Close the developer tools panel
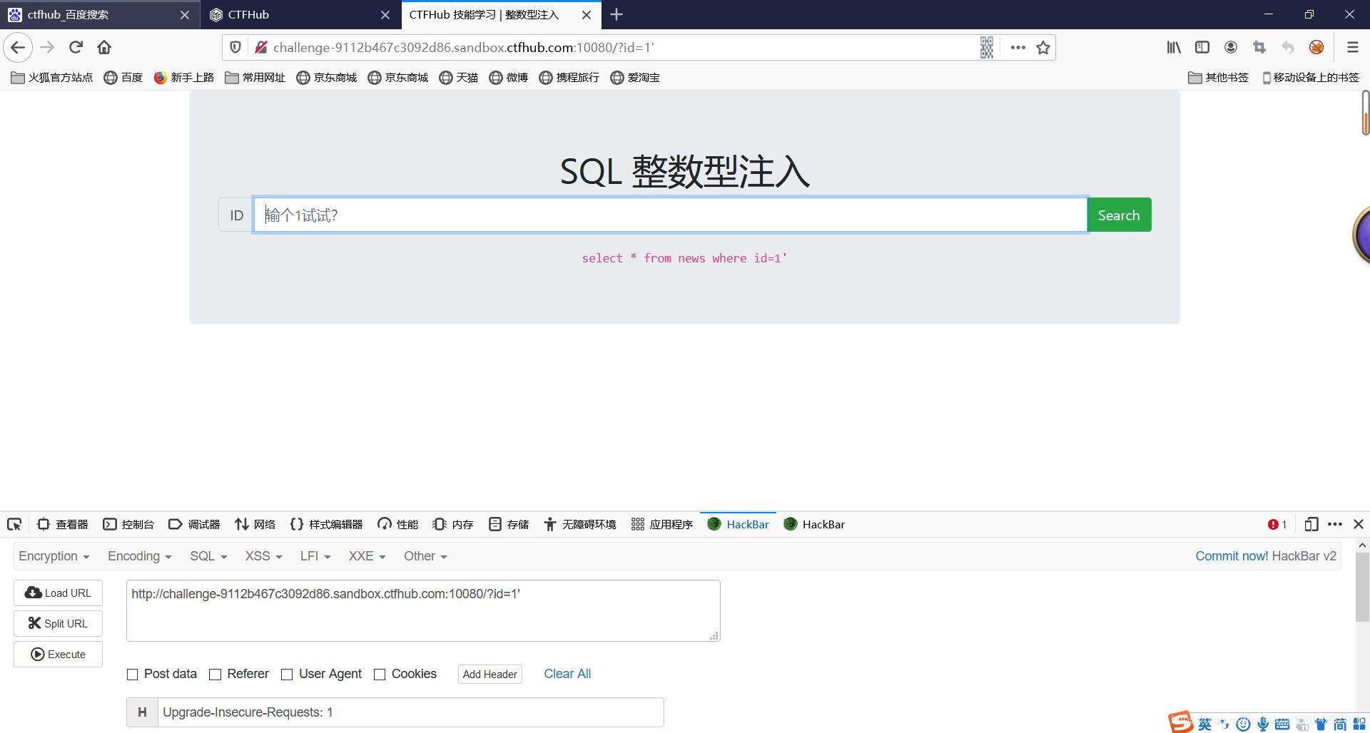Screen dimensions: 1370x733 pyautogui.click(x=1359, y=525)
